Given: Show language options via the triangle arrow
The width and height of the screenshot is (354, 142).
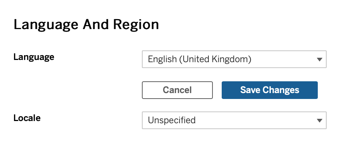Looking at the screenshot, I should (319, 60).
